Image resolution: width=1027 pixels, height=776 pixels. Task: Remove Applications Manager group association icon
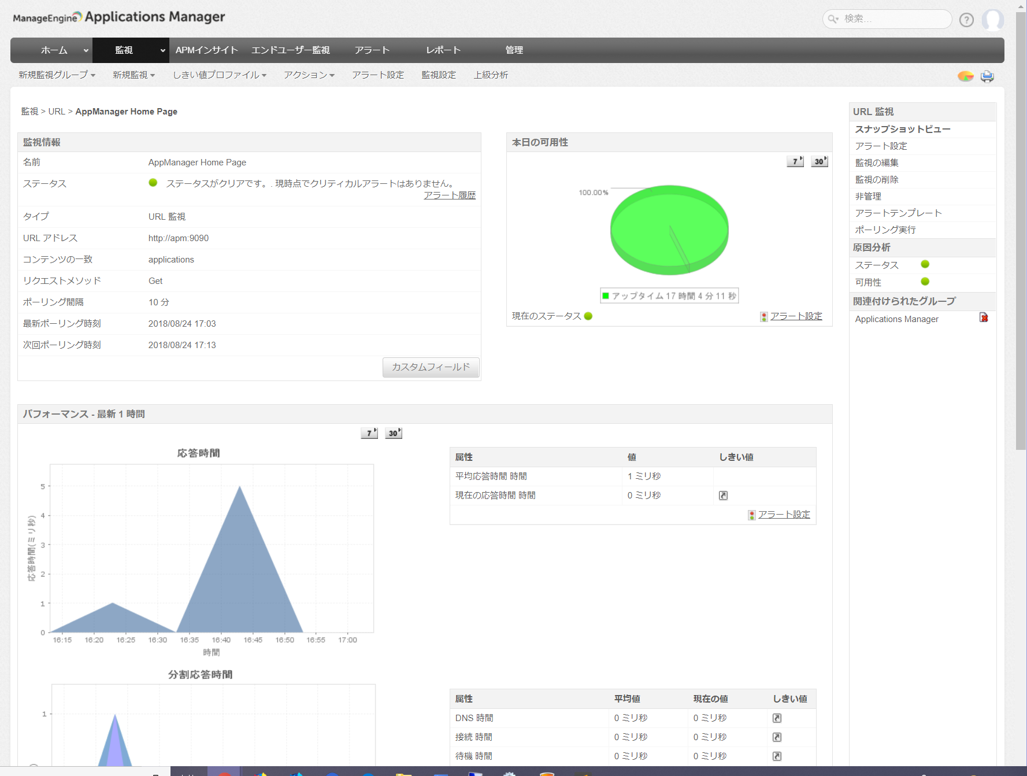[983, 318]
